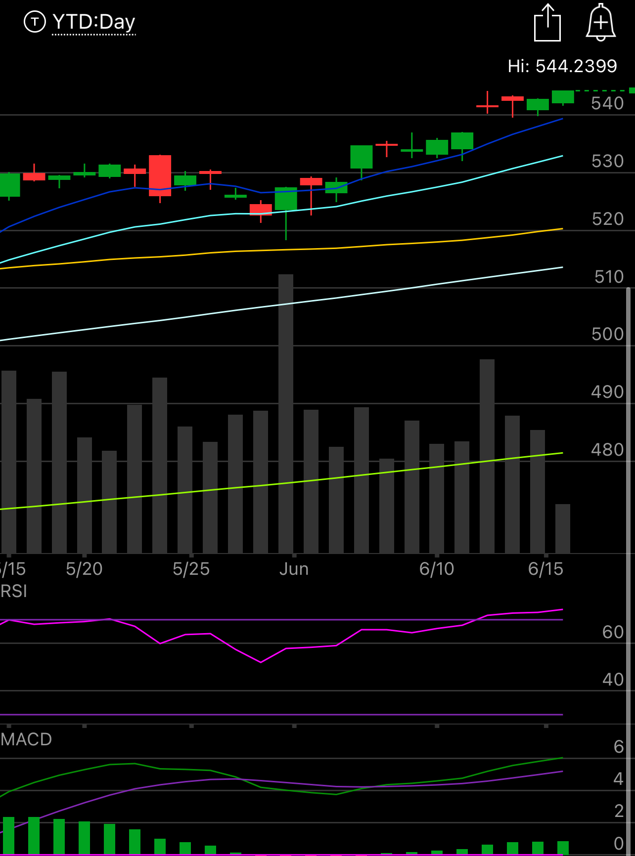Tap the share/export icon

547,22
